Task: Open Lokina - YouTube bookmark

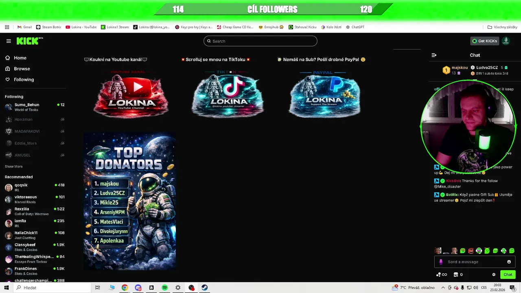Action: pos(81,27)
